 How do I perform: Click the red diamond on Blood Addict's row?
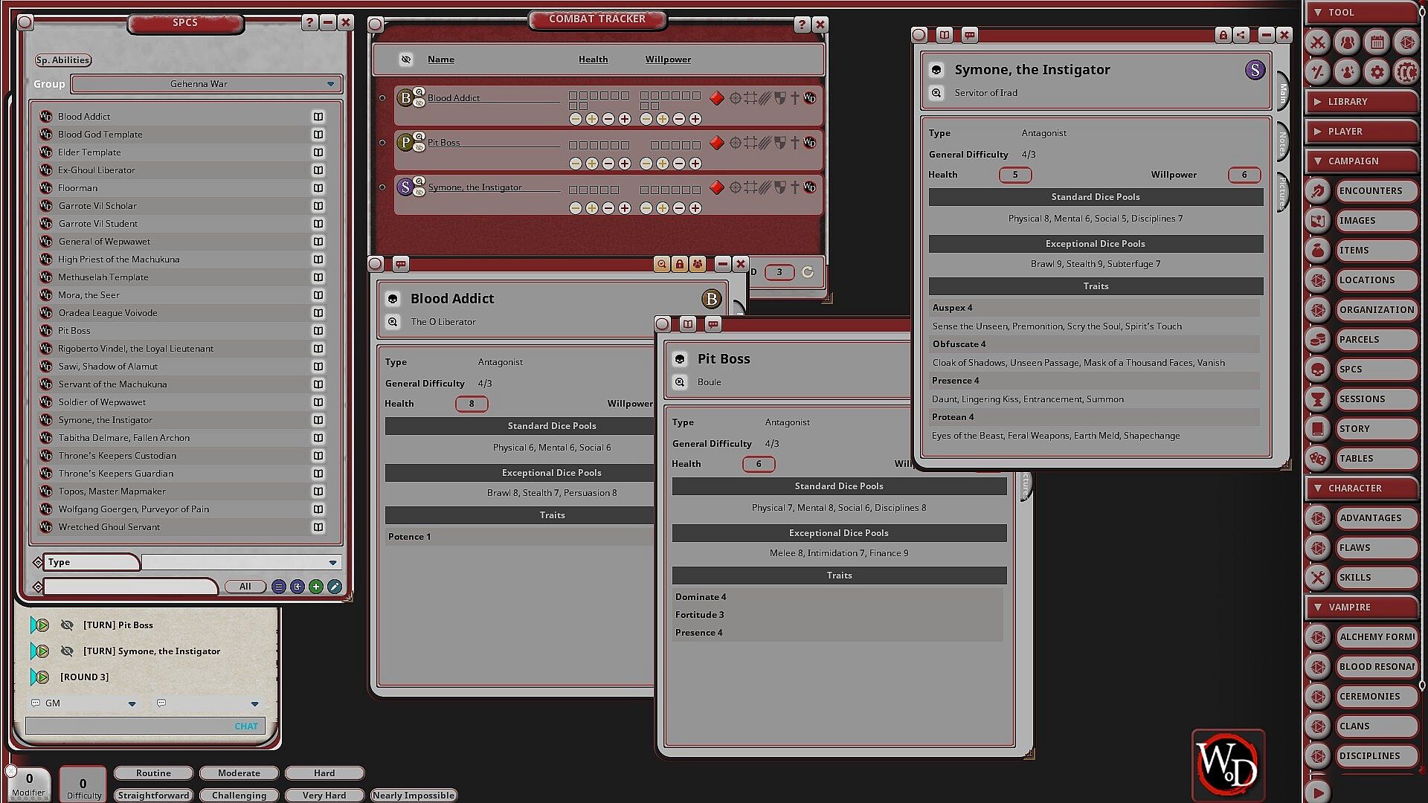(x=717, y=98)
